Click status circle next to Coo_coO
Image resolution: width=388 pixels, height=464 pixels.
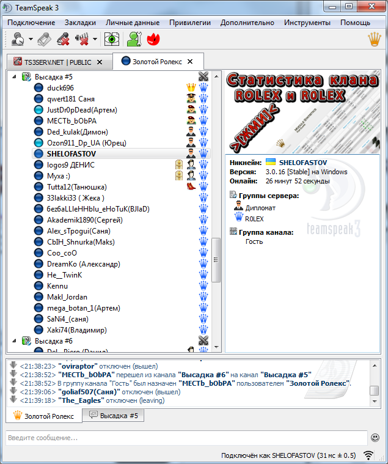coord(38,253)
